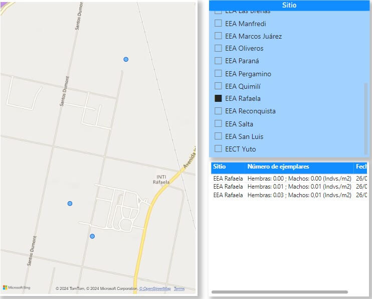
Task: Check the EEA Manfredi checkbox
Action: 218,24
